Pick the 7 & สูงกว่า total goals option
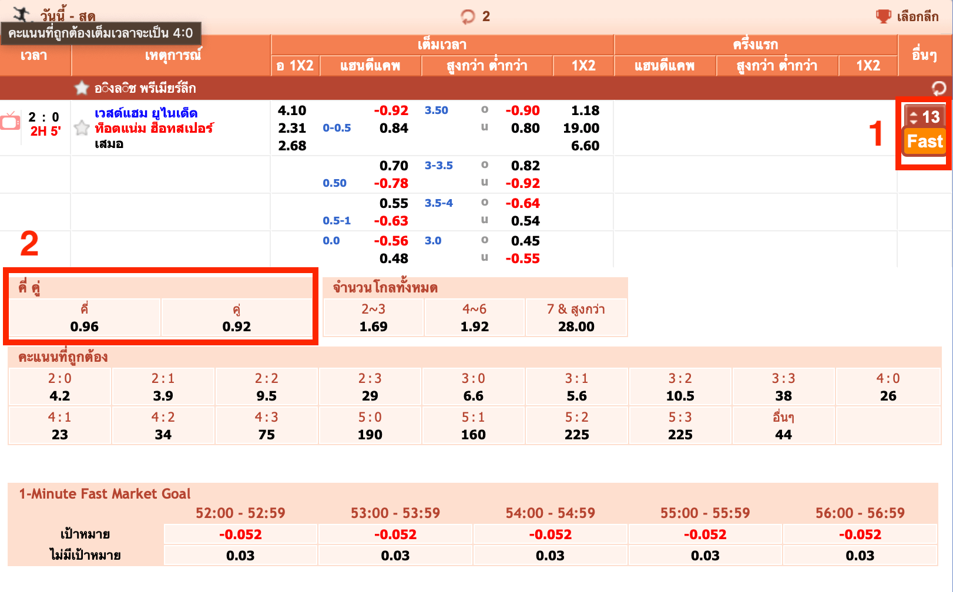This screenshot has width=953, height=592. pyautogui.click(x=576, y=317)
